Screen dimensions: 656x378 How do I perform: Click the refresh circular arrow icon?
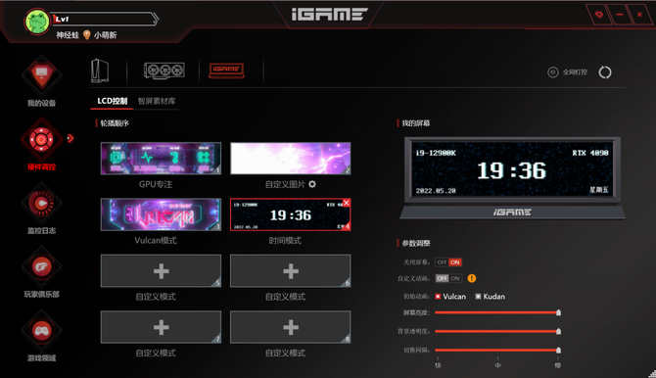[x=605, y=72]
